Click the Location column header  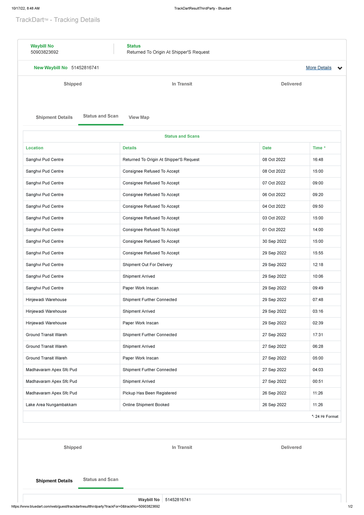pos(35,148)
